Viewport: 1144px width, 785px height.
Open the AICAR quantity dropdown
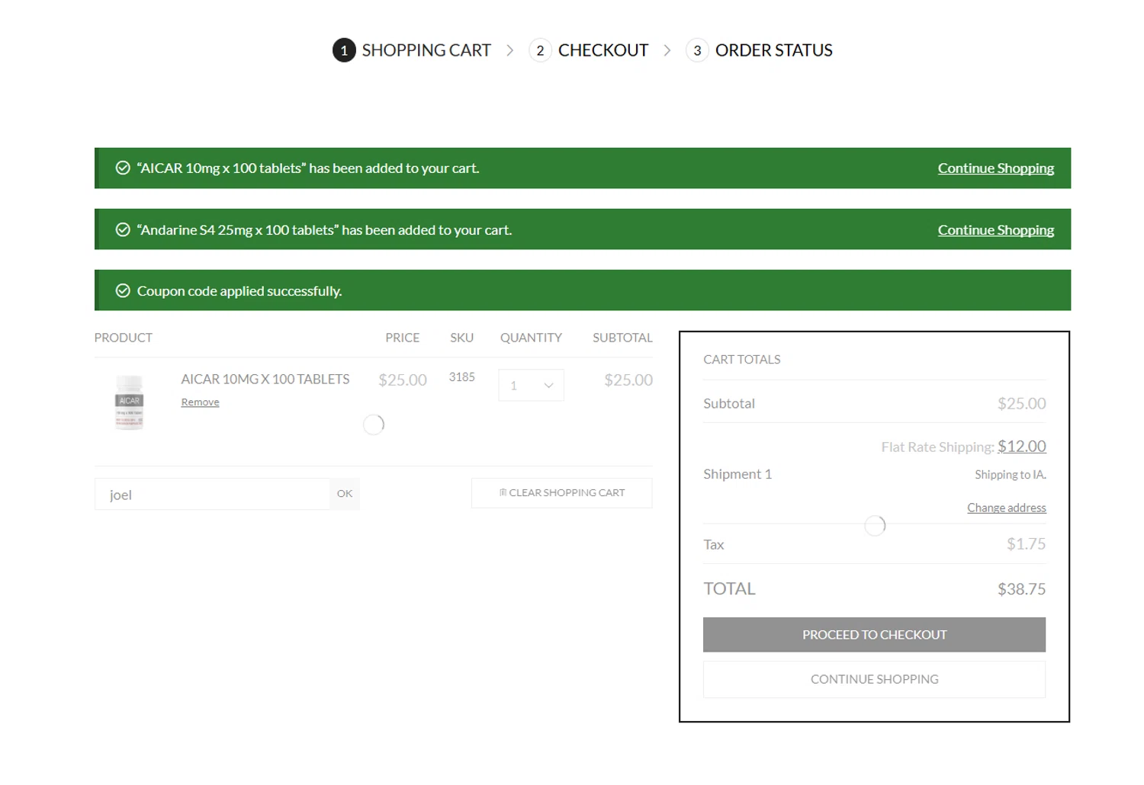532,385
